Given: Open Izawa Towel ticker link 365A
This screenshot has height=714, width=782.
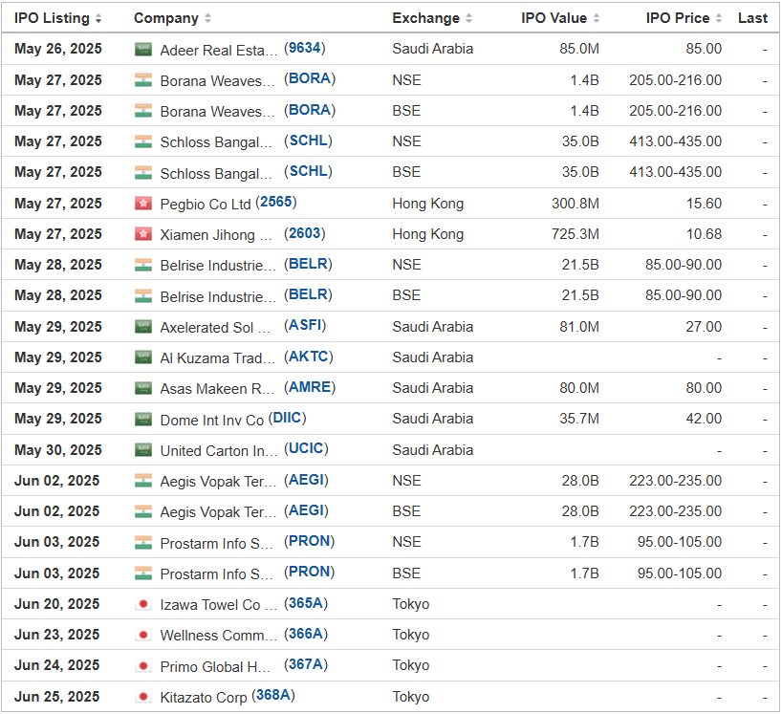Looking at the screenshot, I should click(306, 603).
